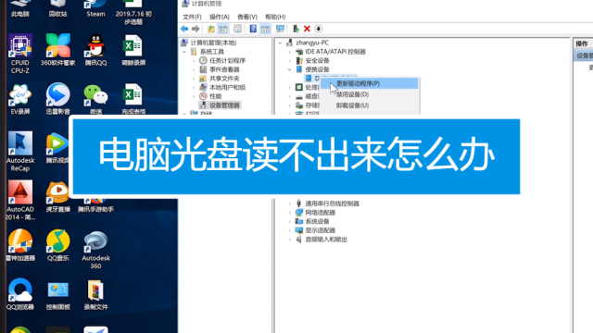Expand the IDE ATA/ATAPI 控制器 category
This screenshot has width=593, height=333.
click(290, 52)
